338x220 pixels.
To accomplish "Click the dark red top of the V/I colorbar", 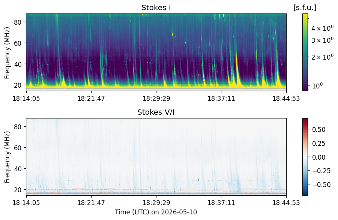I will click(x=305, y=120).
